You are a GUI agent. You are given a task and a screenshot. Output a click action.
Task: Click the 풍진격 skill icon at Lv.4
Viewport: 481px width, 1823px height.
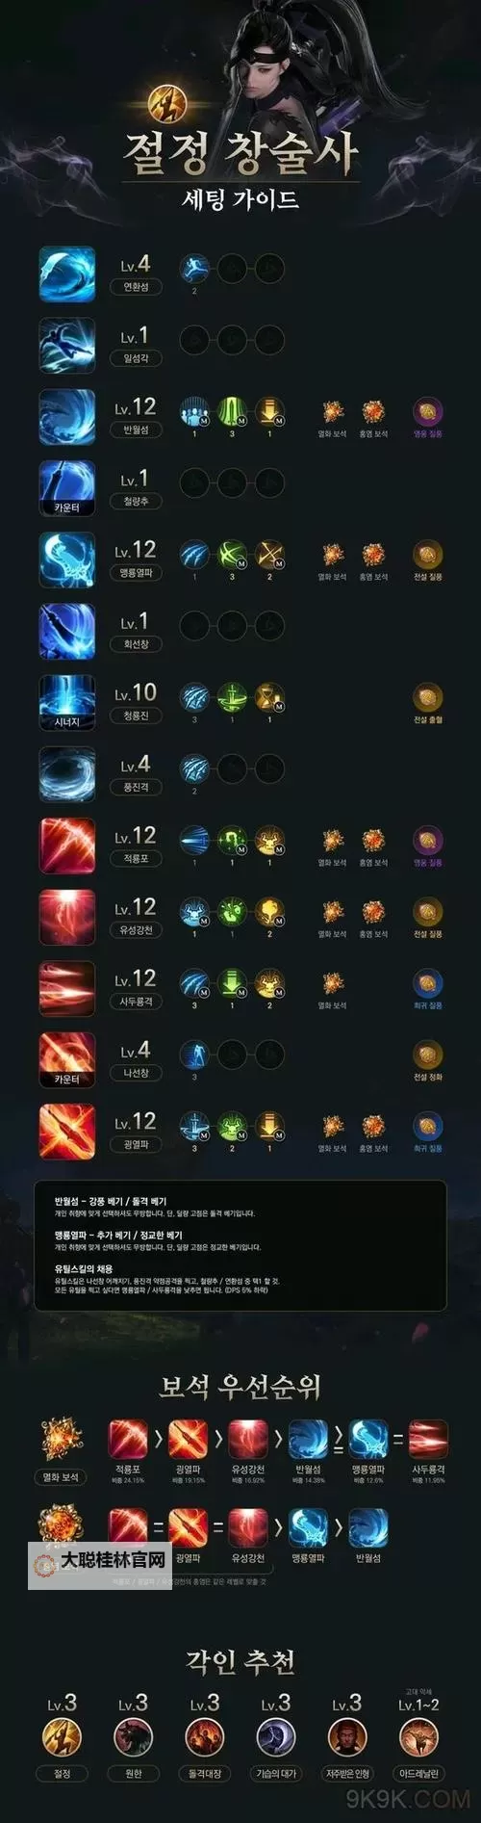tap(67, 774)
